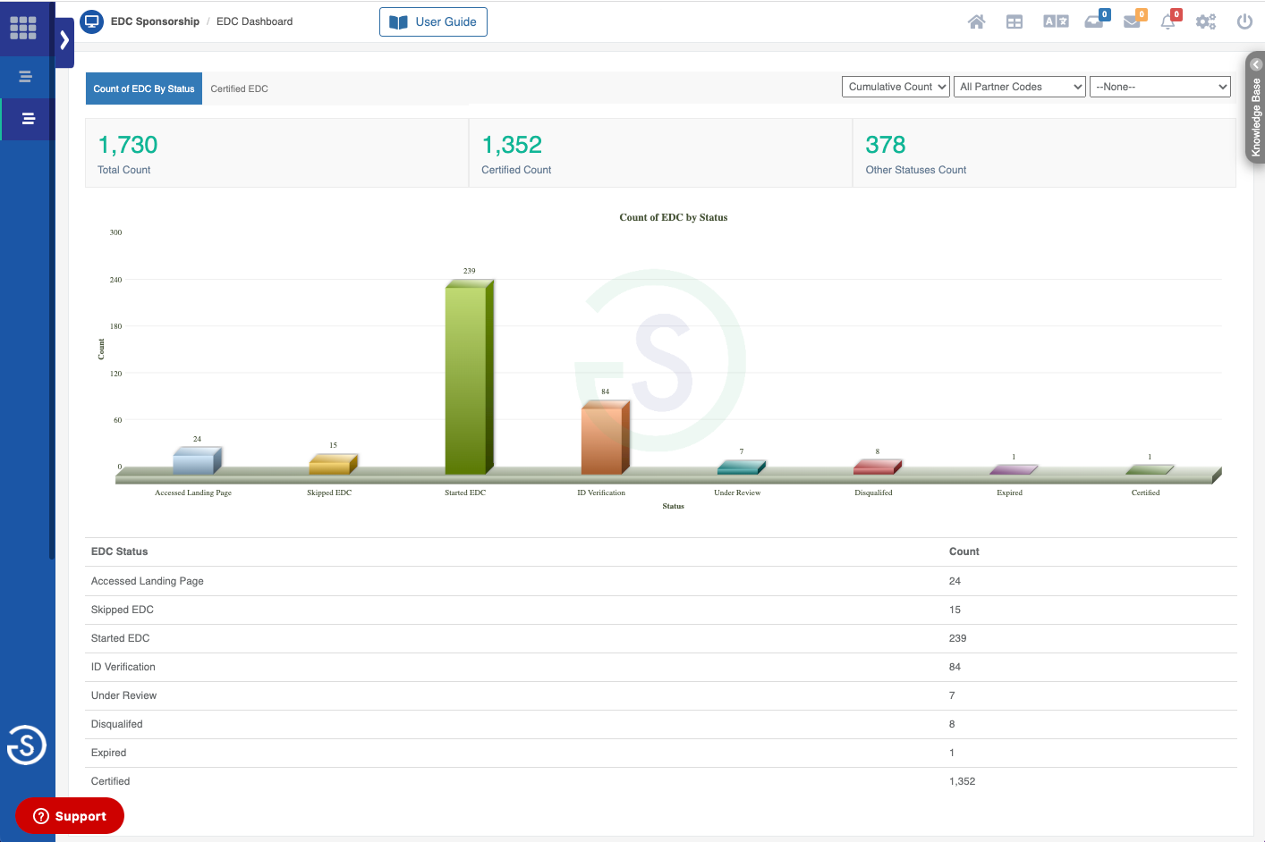Expand the sidebar with the arrow toggle
The width and height of the screenshot is (1265, 842).
click(x=64, y=40)
